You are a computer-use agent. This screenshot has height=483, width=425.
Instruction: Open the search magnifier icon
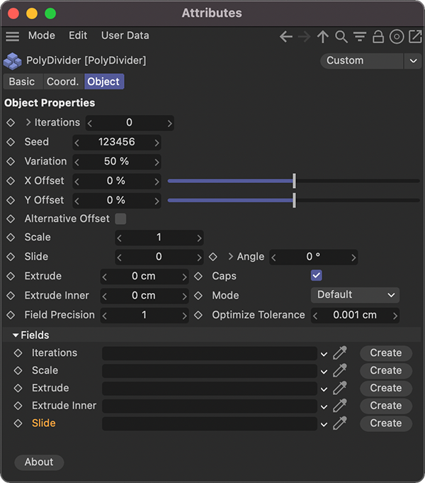pyautogui.click(x=341, y=36)
